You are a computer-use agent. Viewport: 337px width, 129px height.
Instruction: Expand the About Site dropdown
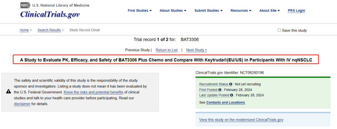tap(269, 11)
